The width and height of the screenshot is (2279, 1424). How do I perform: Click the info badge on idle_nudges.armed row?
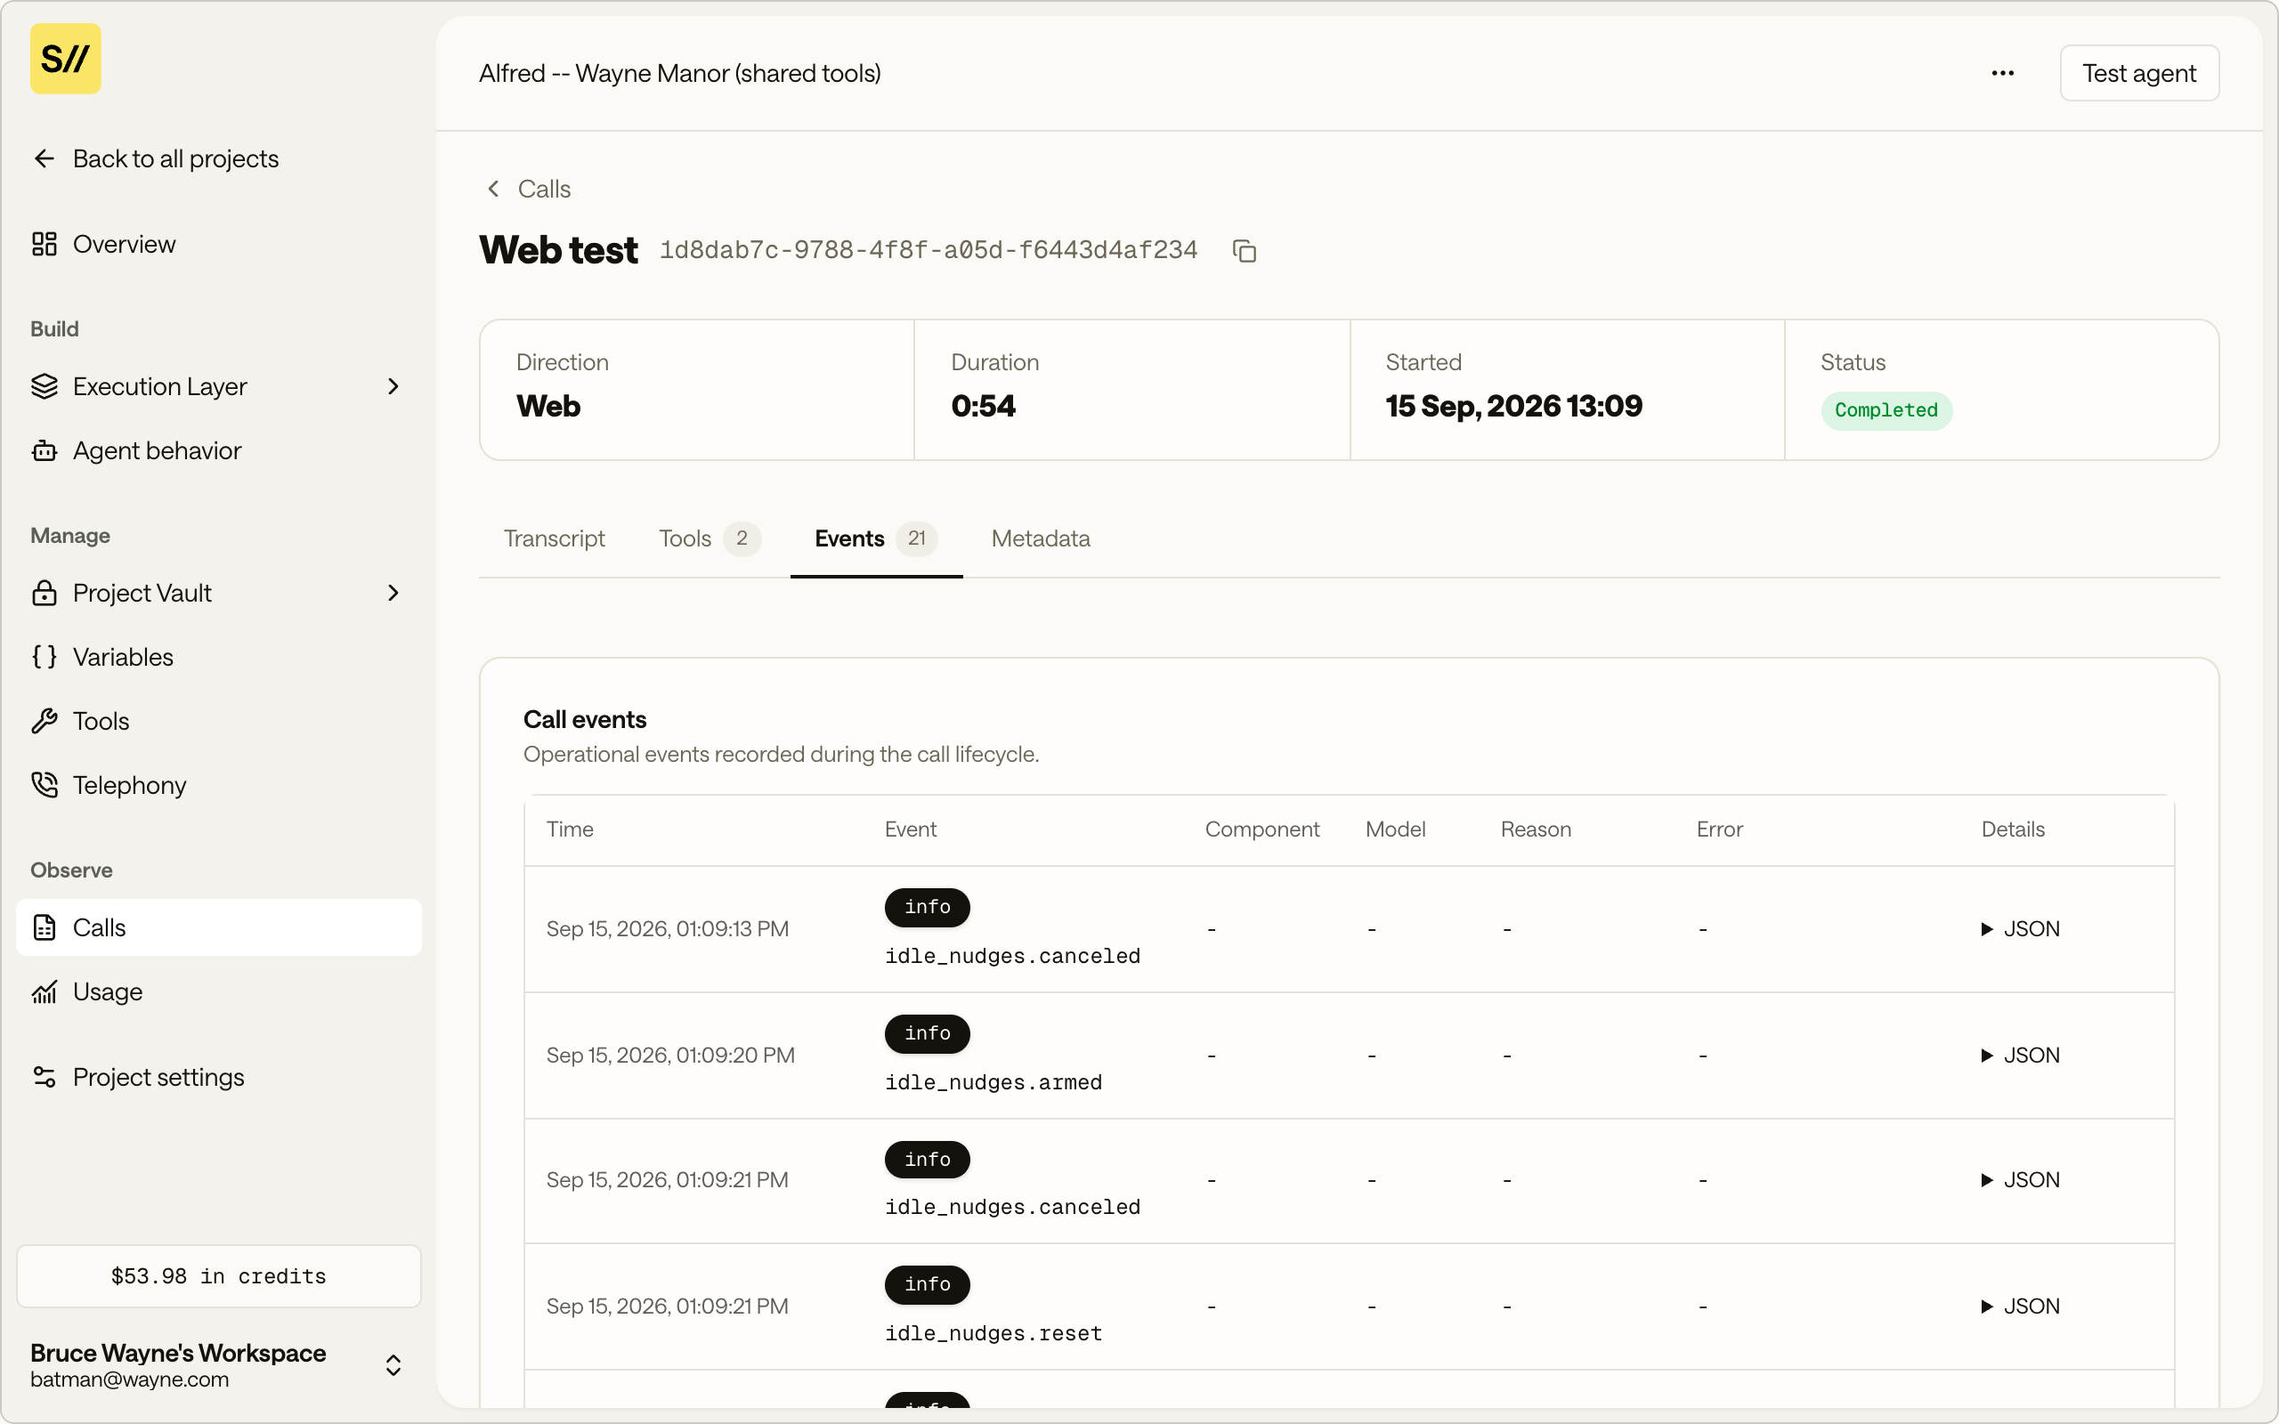[x=927, y=1033]
